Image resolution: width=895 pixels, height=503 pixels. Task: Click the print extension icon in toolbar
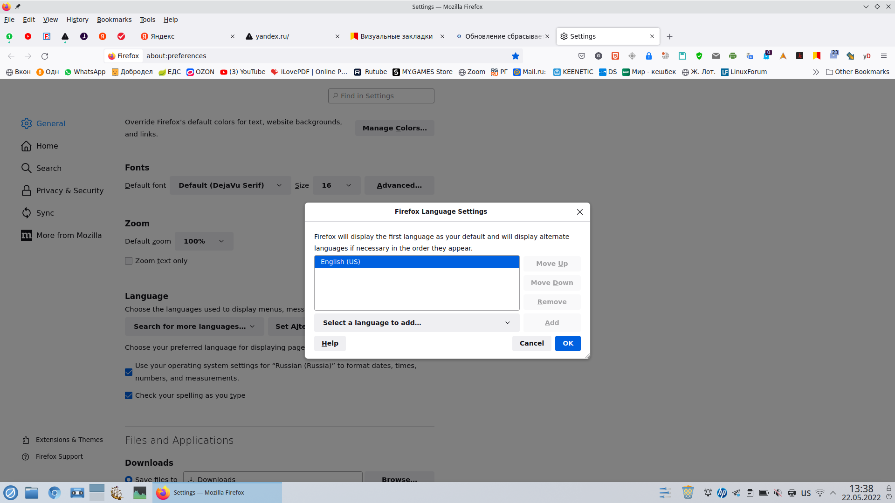point(732,56)
